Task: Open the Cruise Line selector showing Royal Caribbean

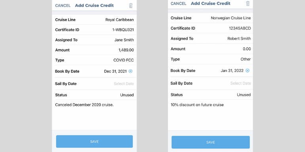Action: coord(94,20)
